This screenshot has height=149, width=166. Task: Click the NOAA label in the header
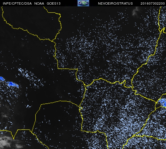coord(39,3)
